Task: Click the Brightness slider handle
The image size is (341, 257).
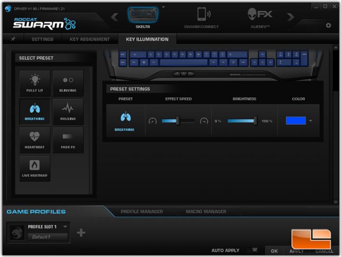Action: tap(255, 121)
